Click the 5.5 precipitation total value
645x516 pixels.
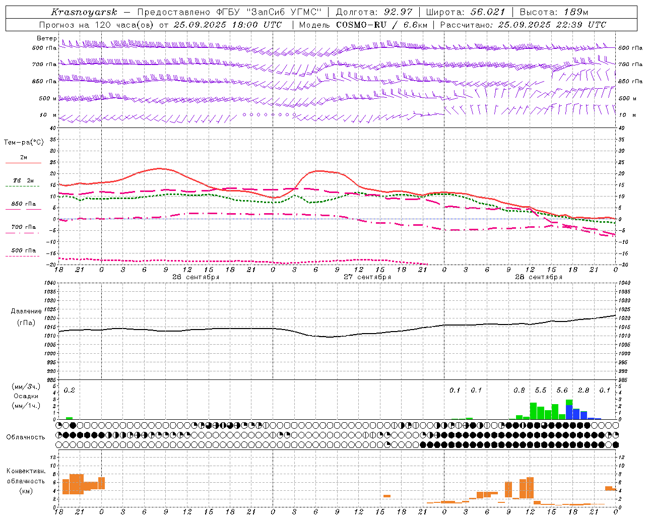(x=541, y=391)
